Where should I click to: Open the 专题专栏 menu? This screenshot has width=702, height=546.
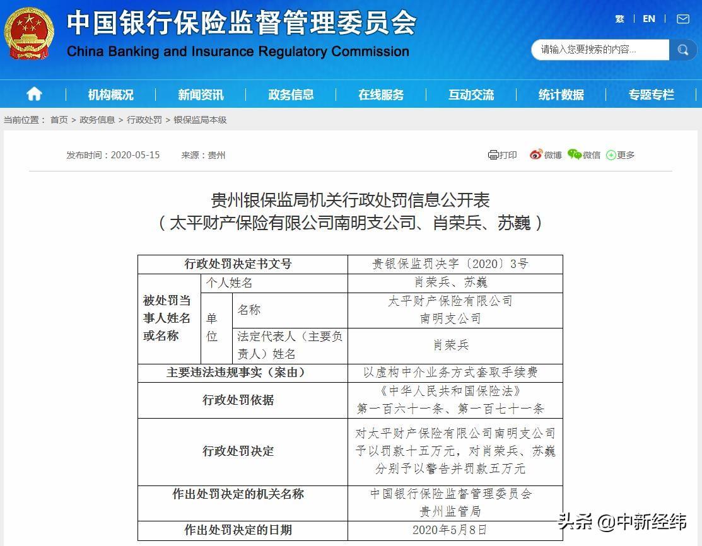click(652, 95)
